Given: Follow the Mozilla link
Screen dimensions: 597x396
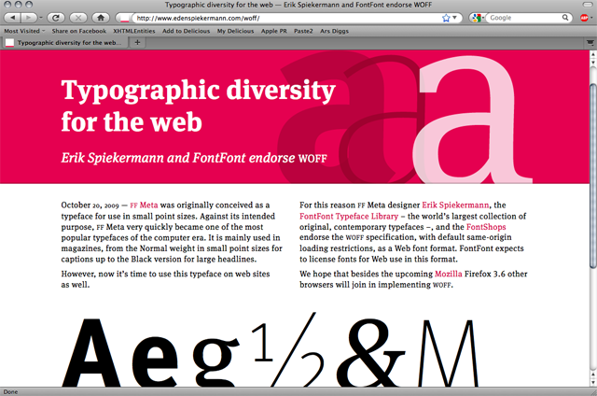Looking at the screenshot, I should (x=449, y=274).
